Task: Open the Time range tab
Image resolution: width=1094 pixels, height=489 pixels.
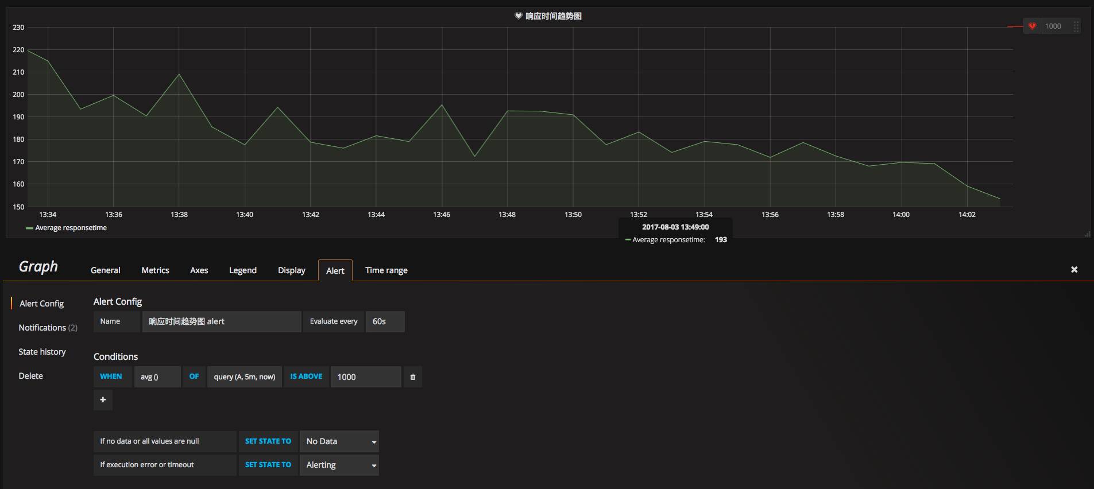Action: click(386, 270)
